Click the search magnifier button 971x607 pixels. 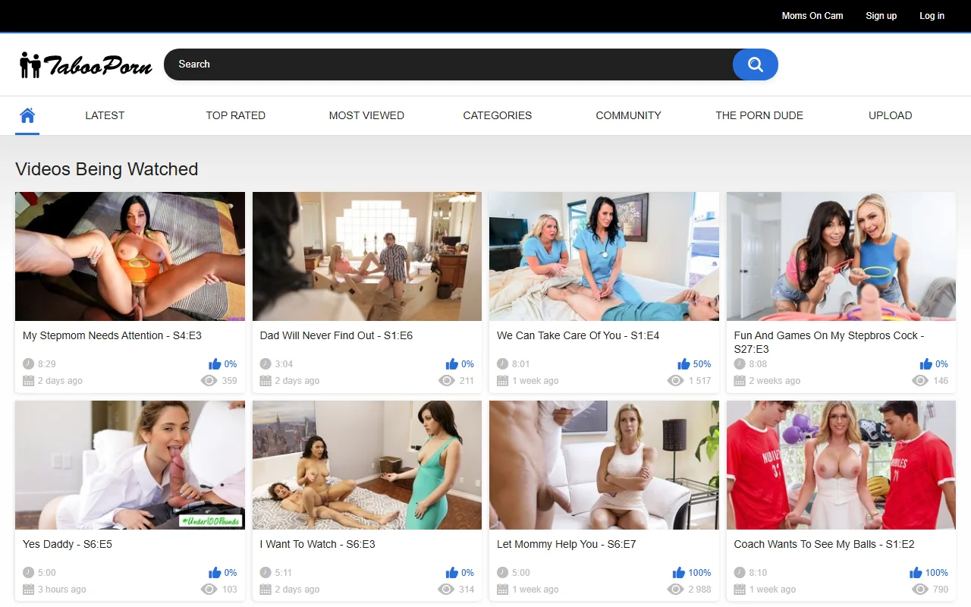pyautogui.click(x=755, y=64)
